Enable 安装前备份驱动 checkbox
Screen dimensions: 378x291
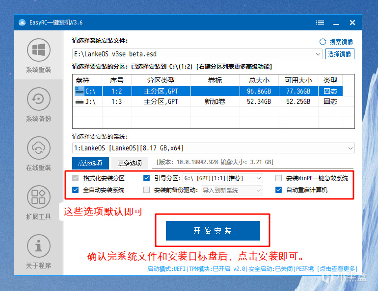pos(146,190)
